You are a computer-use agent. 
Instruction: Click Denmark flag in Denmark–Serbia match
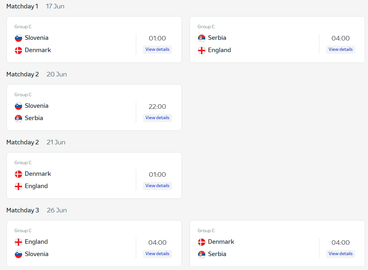[202, 242]
